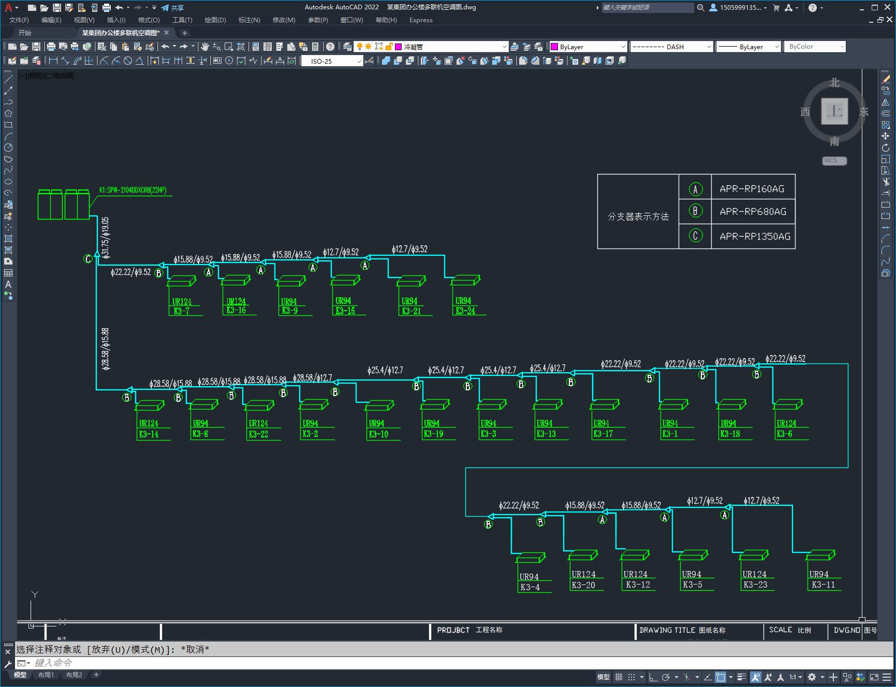The width and height of the screenshot is (896, 687).
Task: Toggle isometric drafting in the status bar
Action: point(687,677)
